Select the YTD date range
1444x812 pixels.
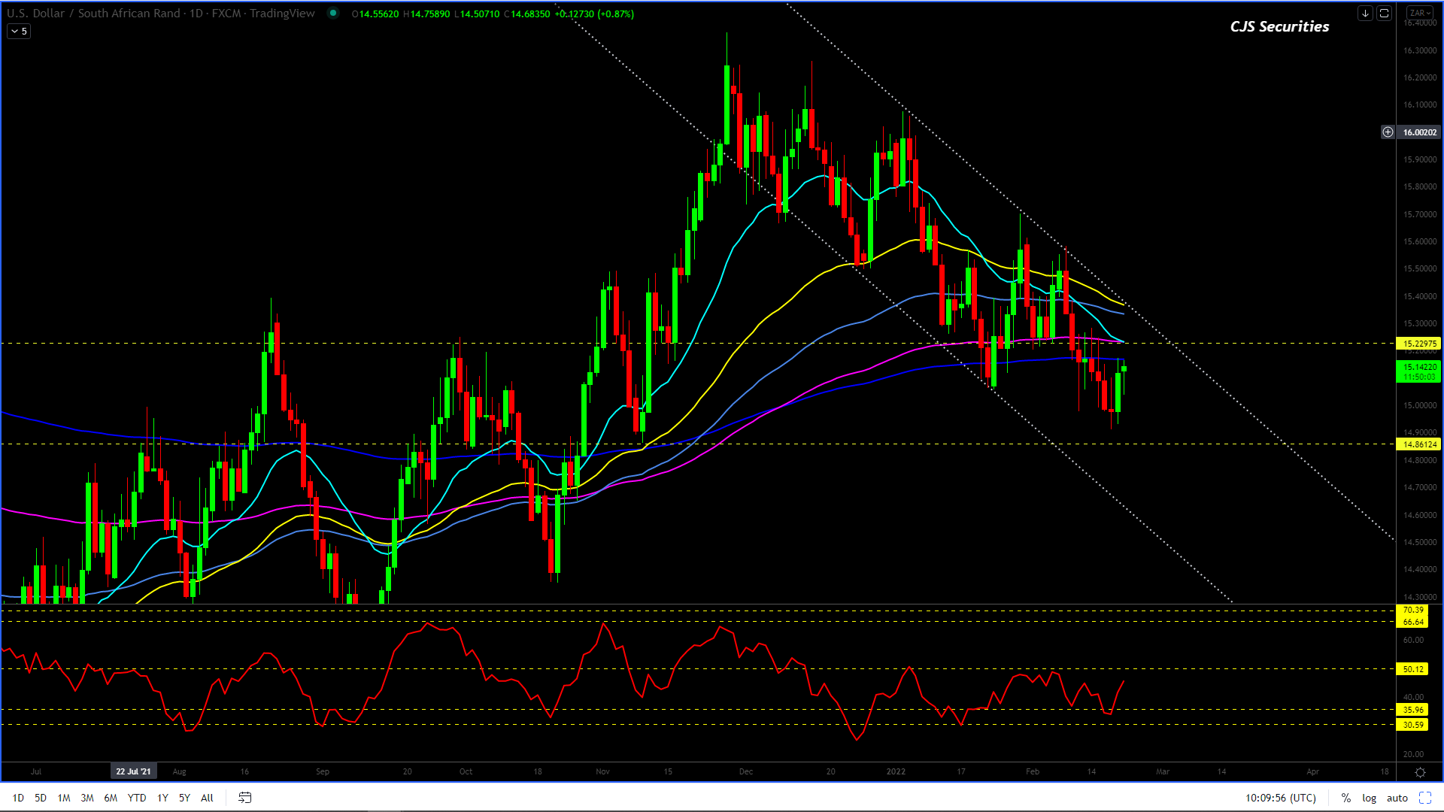tap(136, 798)
